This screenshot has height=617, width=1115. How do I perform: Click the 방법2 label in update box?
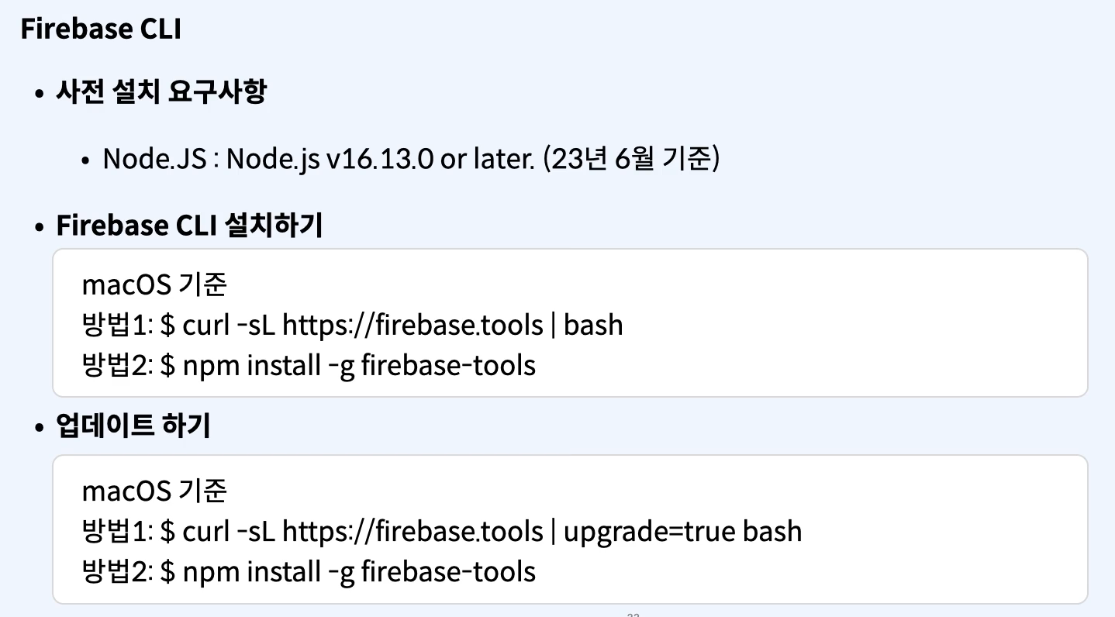point(117,572)
